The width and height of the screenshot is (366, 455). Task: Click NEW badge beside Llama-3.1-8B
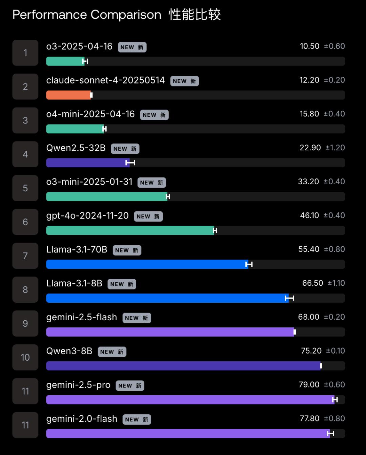click(x=122, y=284)
